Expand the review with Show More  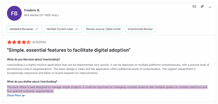(16, 95)
